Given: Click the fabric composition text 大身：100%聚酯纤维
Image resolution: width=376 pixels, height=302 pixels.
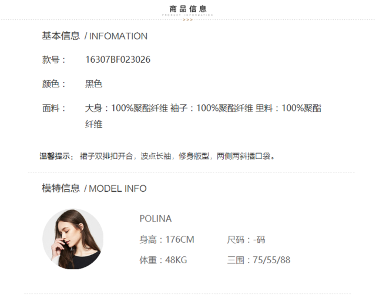Looking at the screenshot, I should point(126,108).
